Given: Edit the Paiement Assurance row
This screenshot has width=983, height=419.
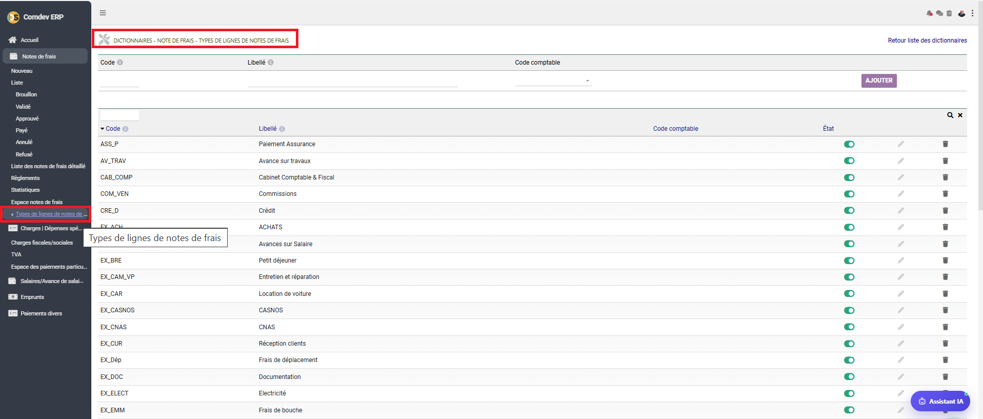Looking at the screenshot, I should 901,144.
